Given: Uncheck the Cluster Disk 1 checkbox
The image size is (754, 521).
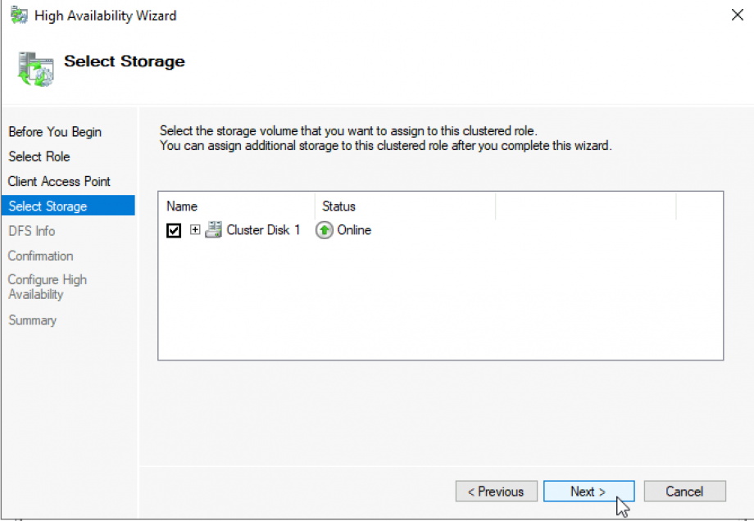Looking at the screenshot, I should pyautogui.click(x=173, y=230).
